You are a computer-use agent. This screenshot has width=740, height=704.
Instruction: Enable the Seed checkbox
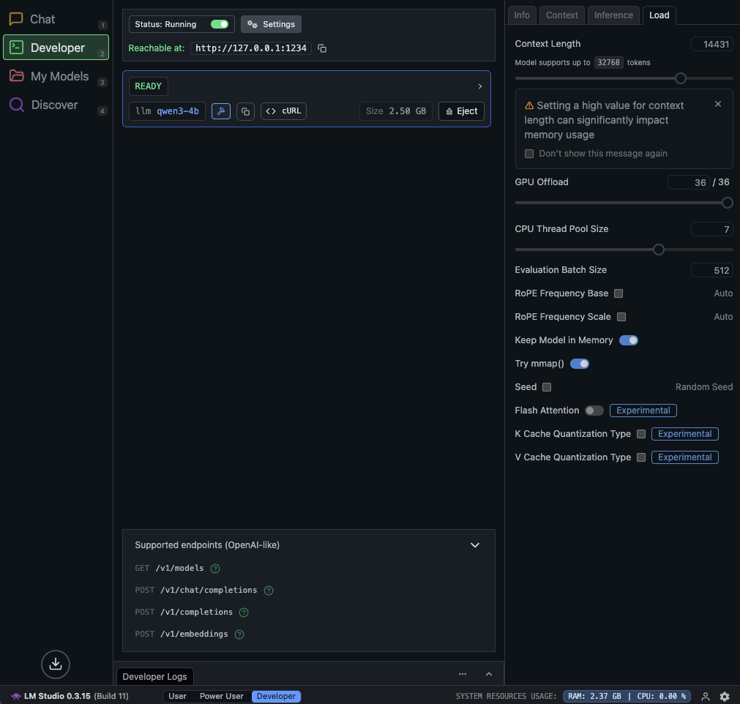coord(547,387)
